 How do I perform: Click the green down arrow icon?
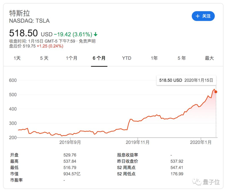(x=96, y=34)
